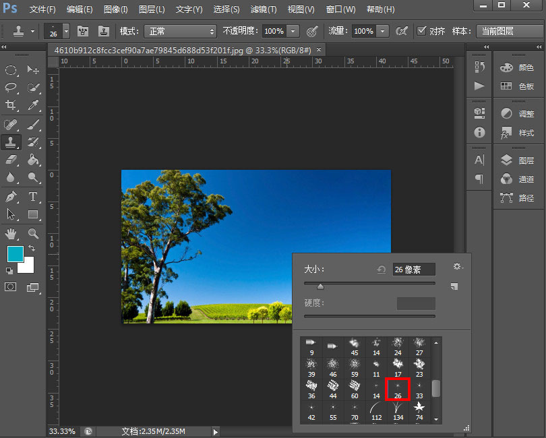Open the Info panel icon
Screen dimensions: 546x438
click(x=479, y=132)
